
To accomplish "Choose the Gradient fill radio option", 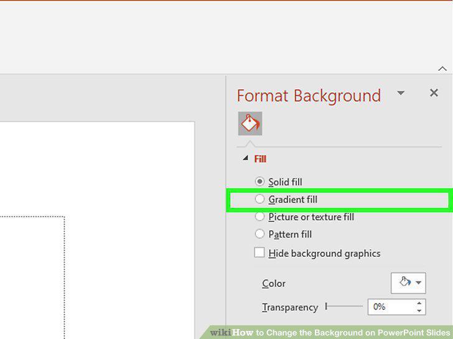I will click(259, 199).
